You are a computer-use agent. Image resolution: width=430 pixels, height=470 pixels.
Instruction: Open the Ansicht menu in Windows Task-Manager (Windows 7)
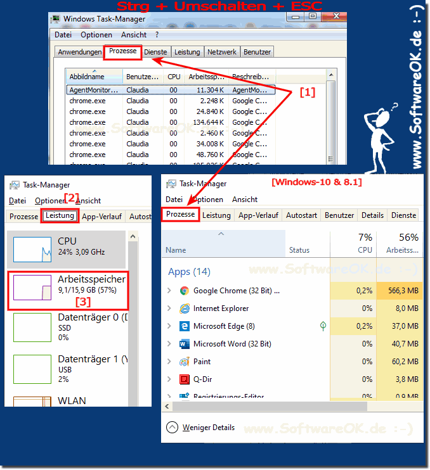(x=134, y=35)
